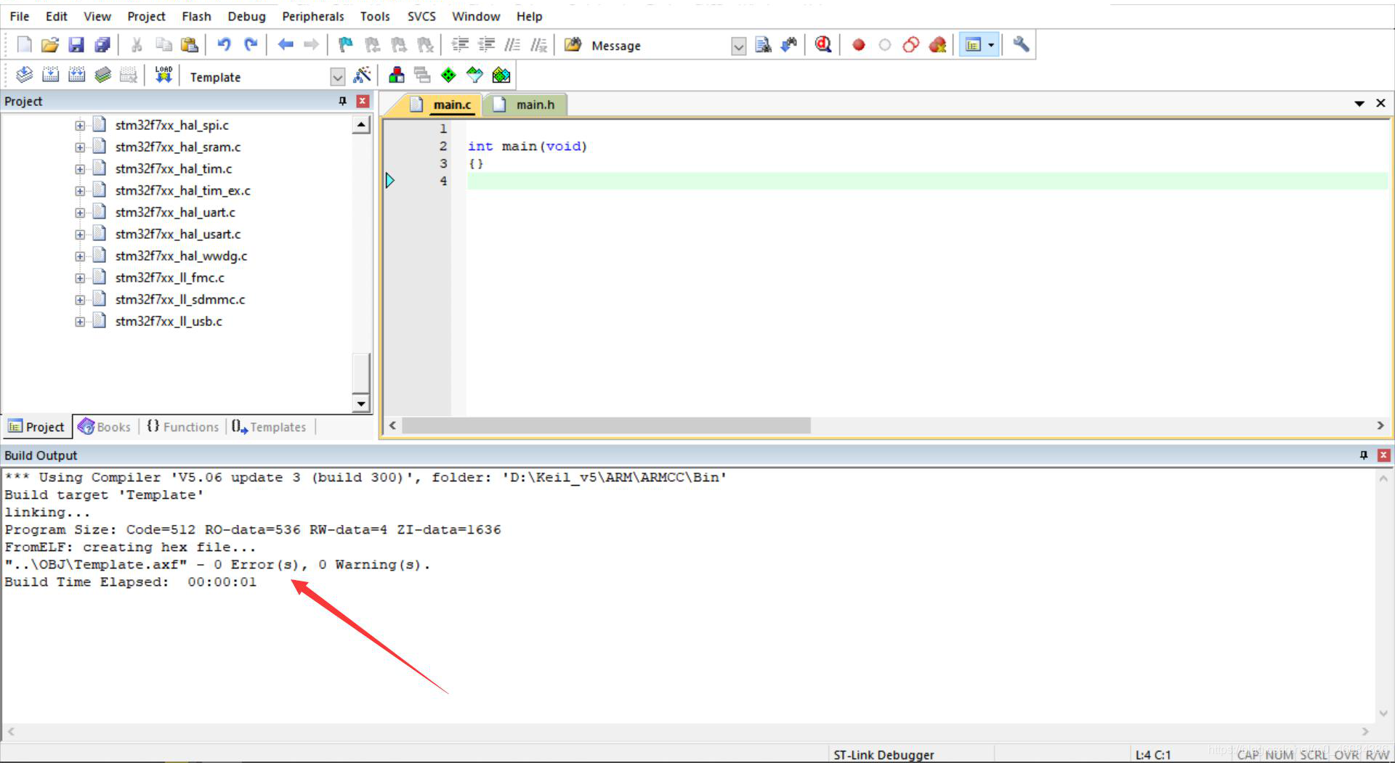Pin the Project panel with the pin icon

[x=342, y=101]
